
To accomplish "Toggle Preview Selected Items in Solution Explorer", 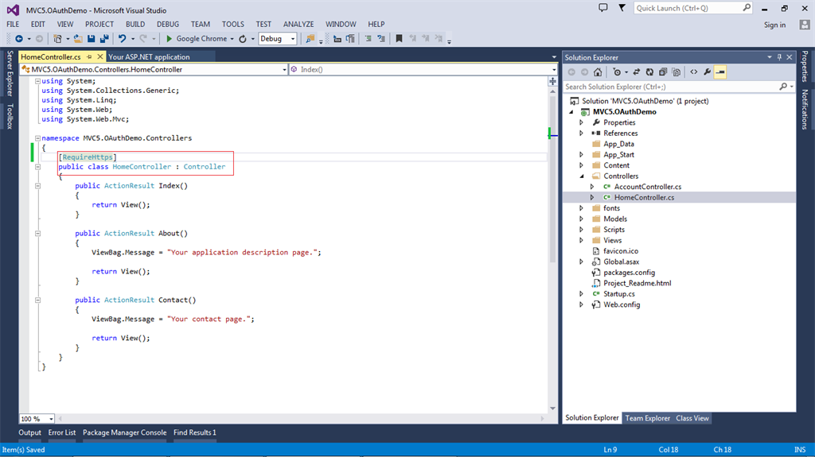I will (719, 72).
